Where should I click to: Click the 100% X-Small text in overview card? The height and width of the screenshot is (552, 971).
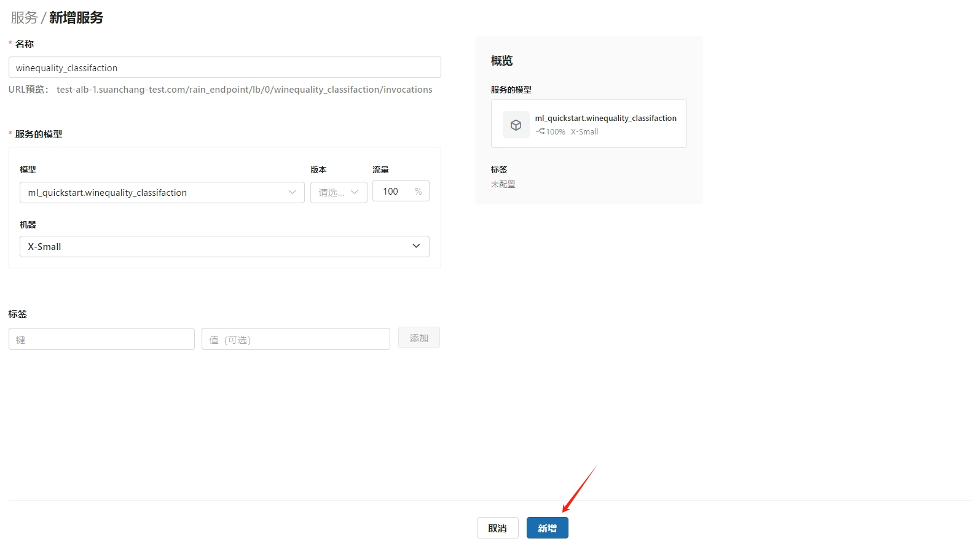[x=572, y=131]
